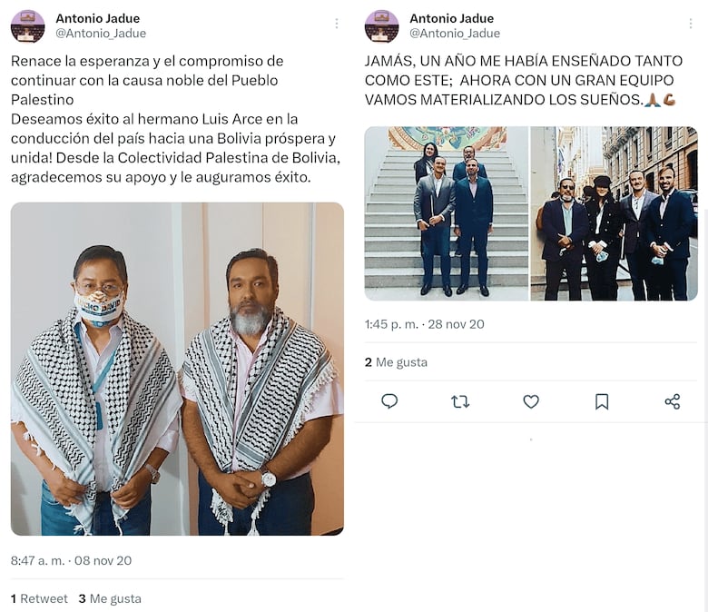Open @Antonio_Jadue handle on right tweet
Viewport: 708px width, 612px height.
click(x=455, y=34)
